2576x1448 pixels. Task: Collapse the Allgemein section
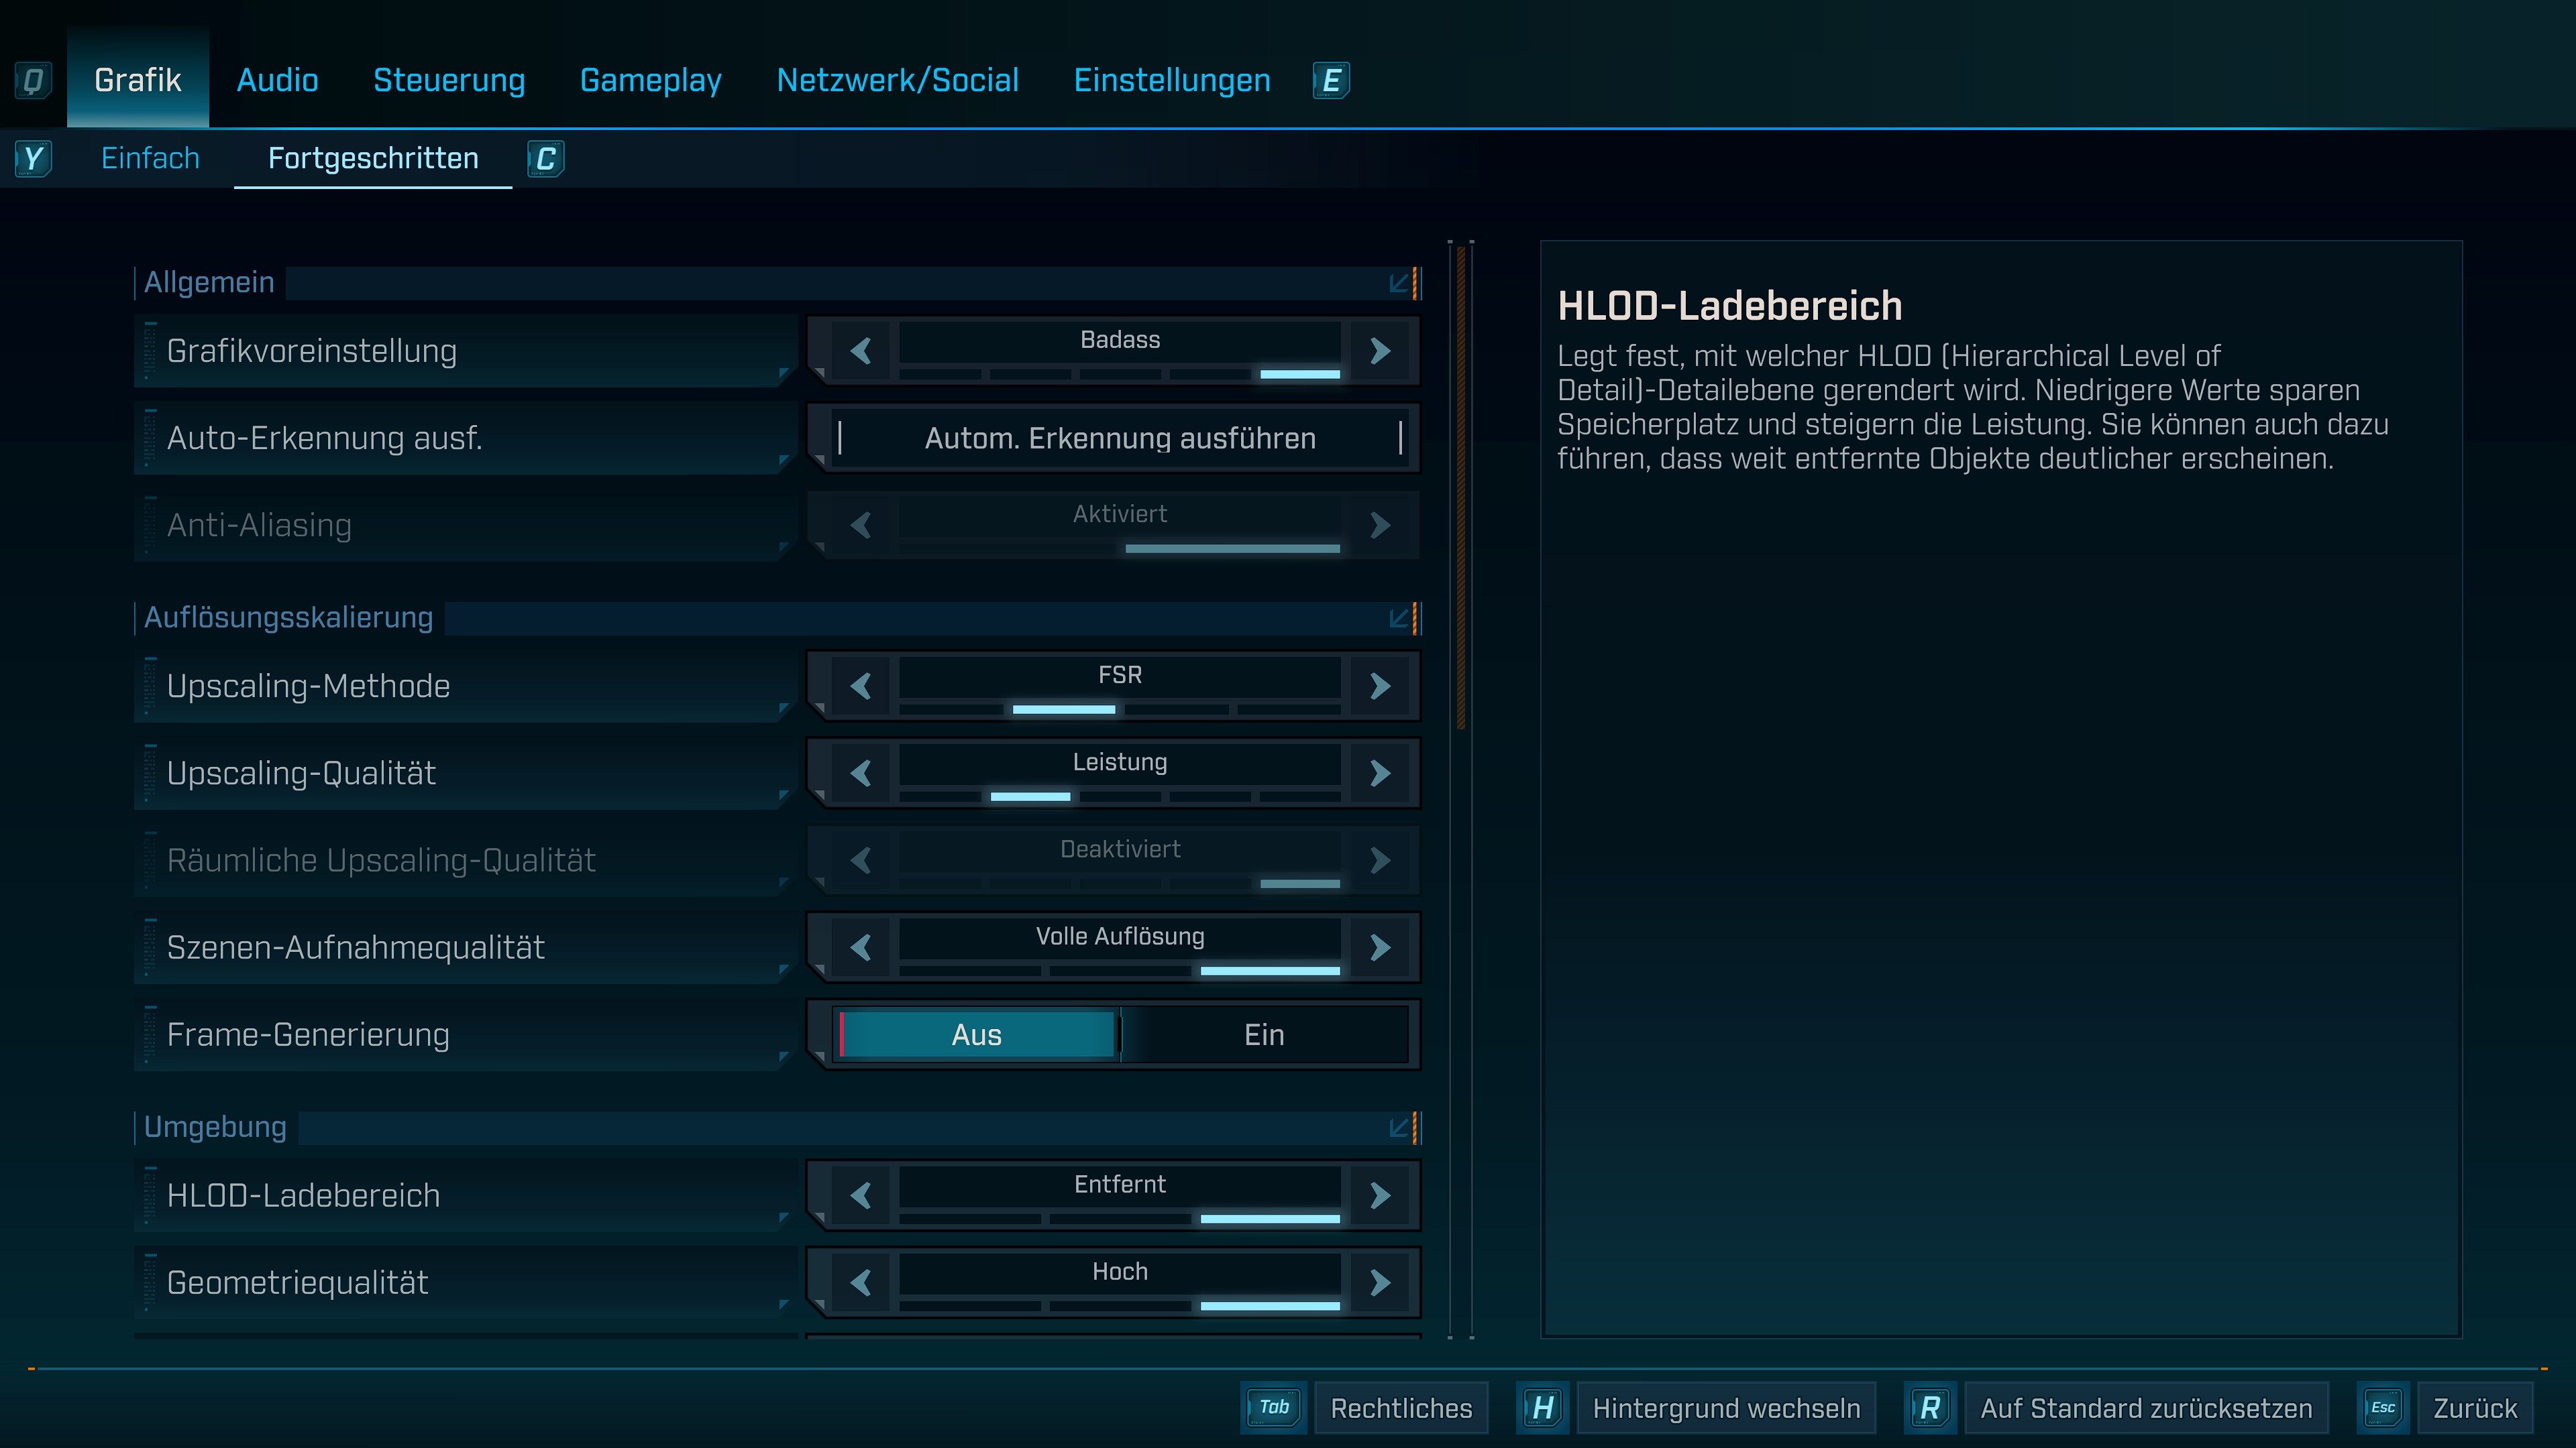1400,283
